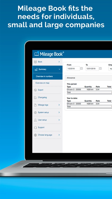Click the Summary bar chart icon
Image resolution: width=112 pixels, height=199 pixels.
(x=36, y=70)
